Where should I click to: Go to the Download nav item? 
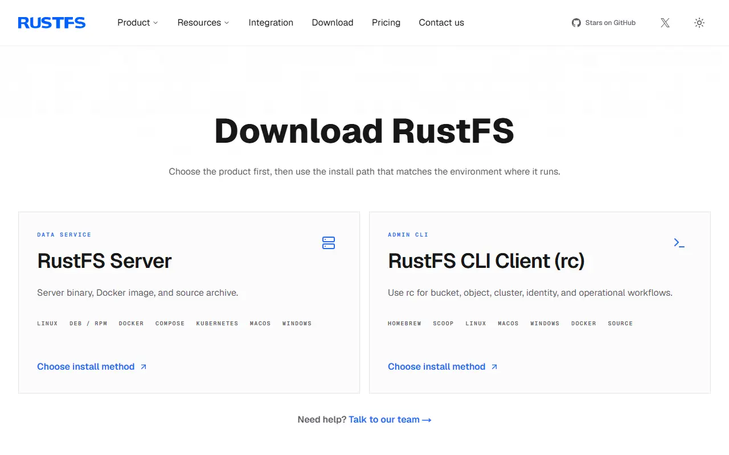coord(333,23)
